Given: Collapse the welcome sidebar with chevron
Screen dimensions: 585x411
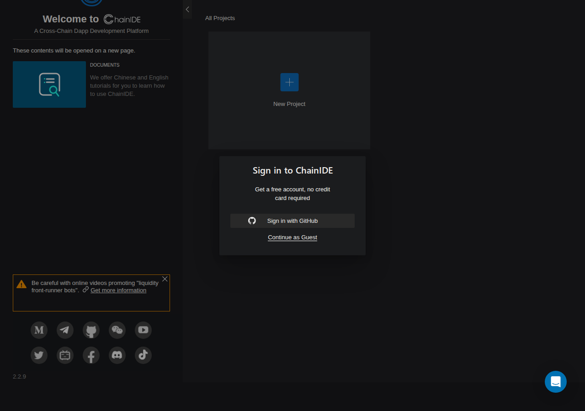Looking at the screenshot, I should pyautogui.click(x=187, y=9).
